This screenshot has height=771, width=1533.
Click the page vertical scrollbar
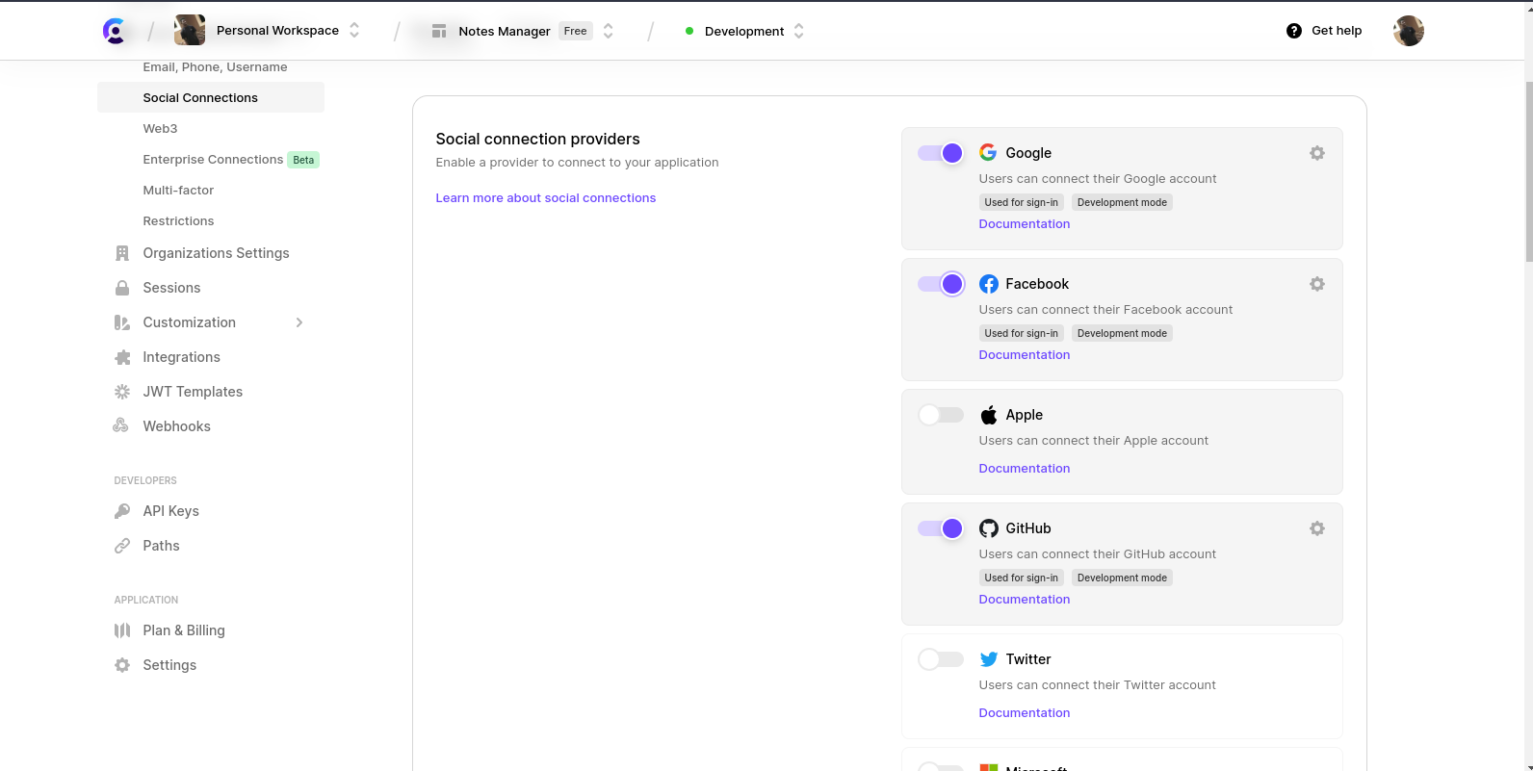click(x=1529, y=171)
